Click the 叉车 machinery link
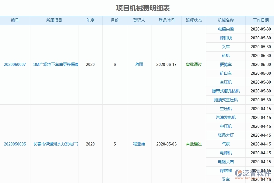The image size is (274, 183). pyautogui.click(x=225, y=47)
